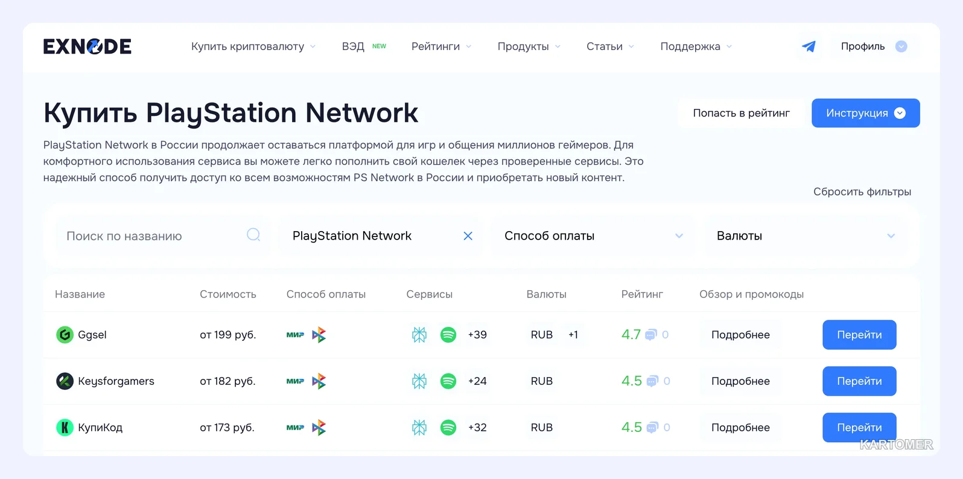Click Перейти for Ggsel
The image size is (963, 479).
pos(859,335)
